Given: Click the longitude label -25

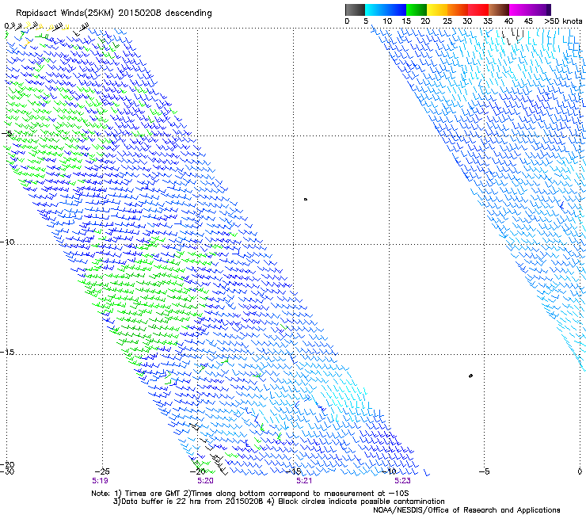Looking at the screenshot, I should point(102,471).
